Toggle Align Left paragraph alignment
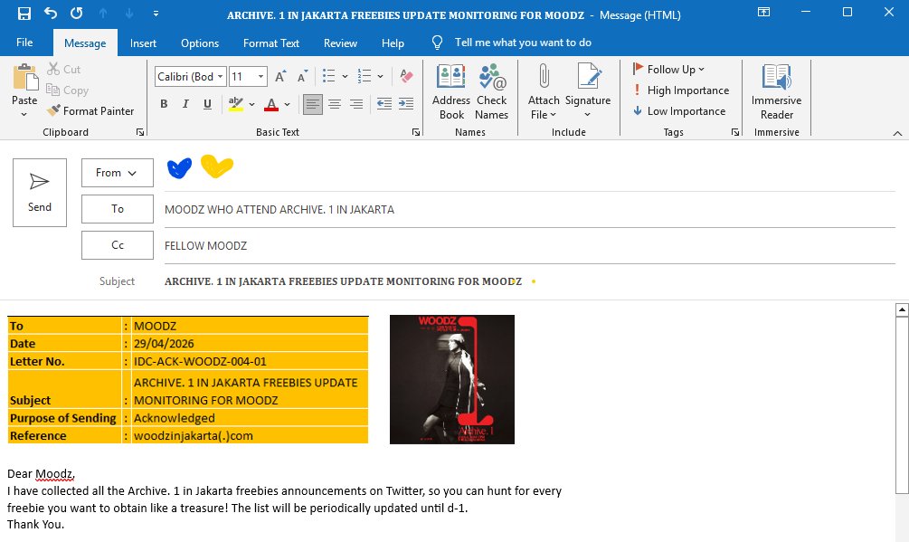This screenshot has width=909, height=542. pos(312,104)
